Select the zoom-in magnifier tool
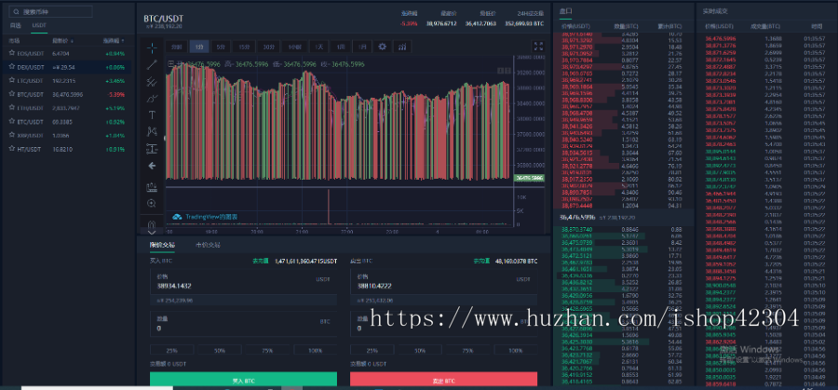The width and height of the screenshot is (838, 390). click(152, 204)
